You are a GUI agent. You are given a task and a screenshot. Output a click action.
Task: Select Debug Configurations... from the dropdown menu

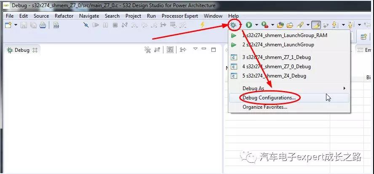pyautogui.click(x=269, y=97)
